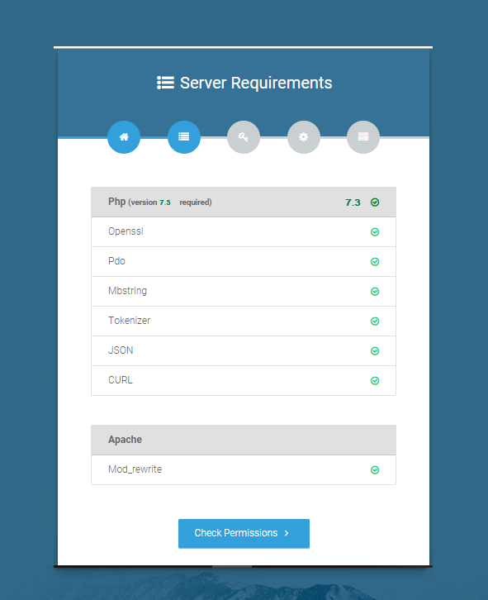Click the Tokenizer status check icon
Viewport: 488px width, 600px height.
[375, 321]
